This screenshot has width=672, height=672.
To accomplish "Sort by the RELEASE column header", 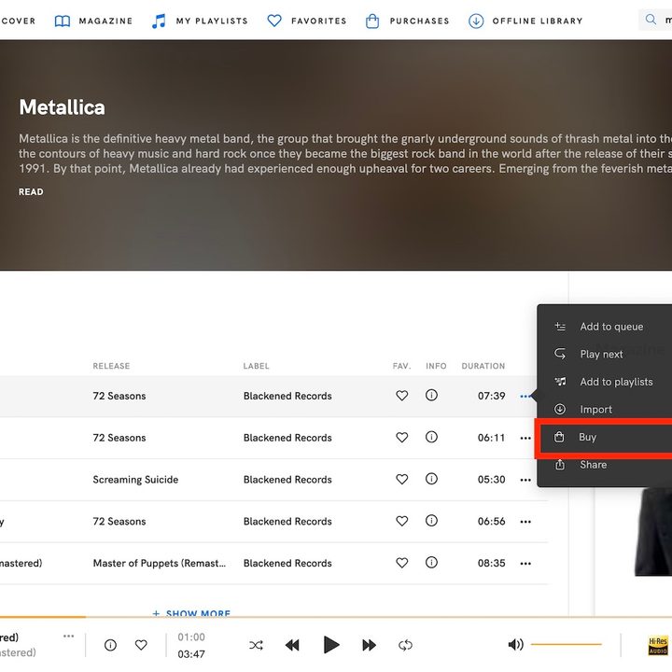I will coord(111,366).
